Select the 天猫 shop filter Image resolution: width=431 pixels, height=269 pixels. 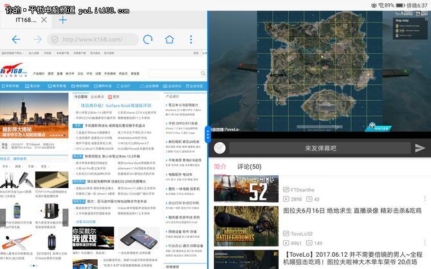(x=31, y=166)
